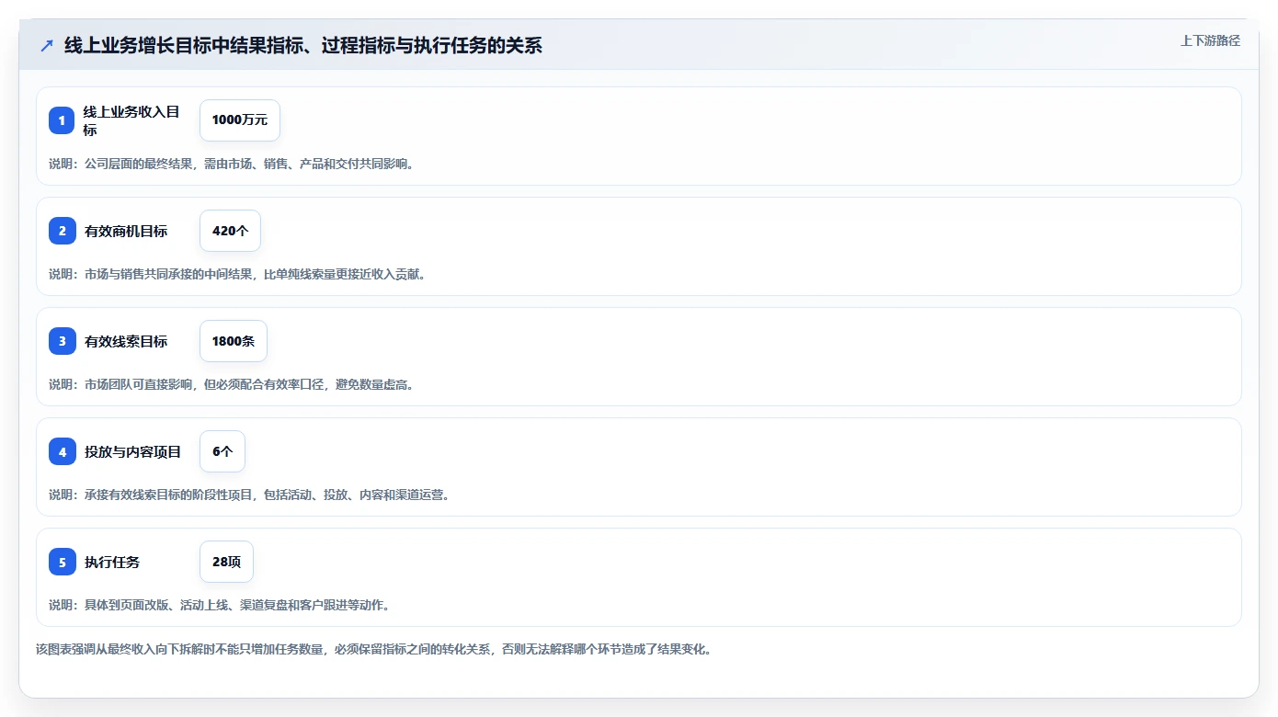Click the trend arrow icon beside the title
1278x717 pixels.
tap(47, 45)
